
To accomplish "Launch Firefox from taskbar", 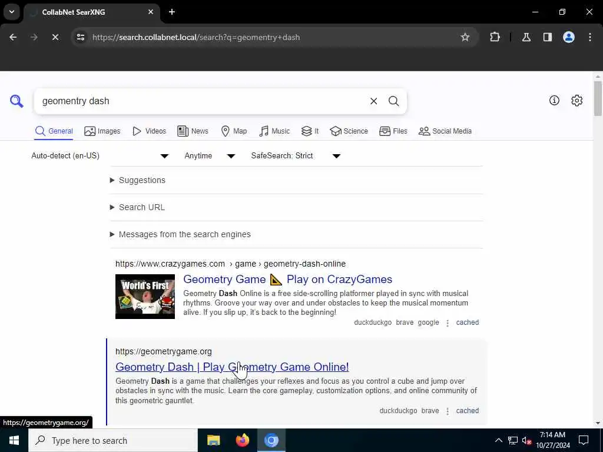I will [242, 440].
